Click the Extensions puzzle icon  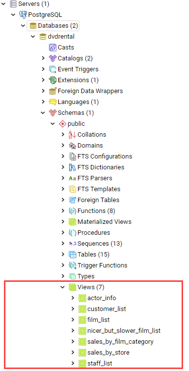(52, 80)
